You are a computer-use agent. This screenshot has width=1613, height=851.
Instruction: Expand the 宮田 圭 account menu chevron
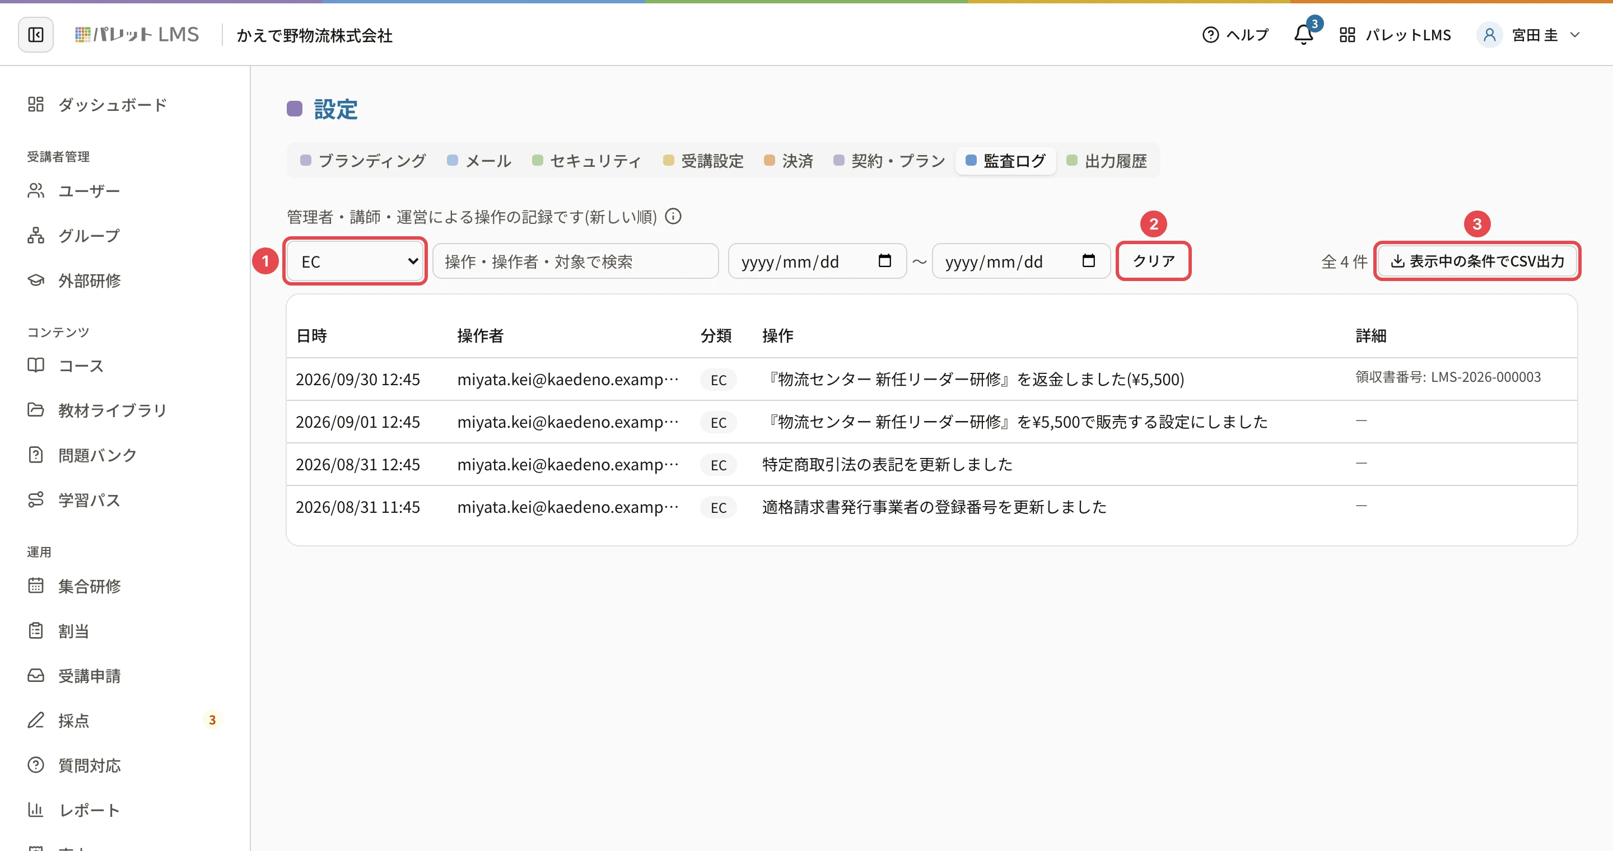(x=1575, y=35)
